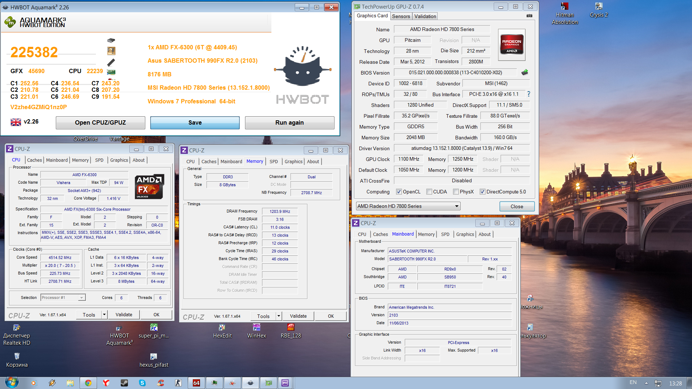Viewport: 692px width, 389px height.
Task: Open the HWBOT Aquamark desktop shortcut
Action: click(x=119, y=335)
